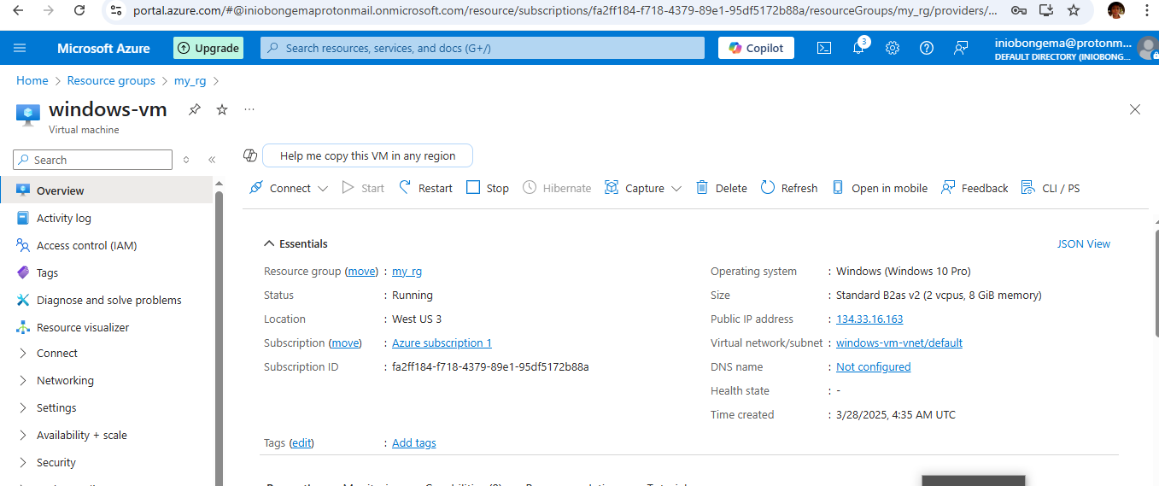Collapse the sidebar menu with double chevron
Image resolution: width=1159 pixels, height=486 pixels.
click(212, 160)
